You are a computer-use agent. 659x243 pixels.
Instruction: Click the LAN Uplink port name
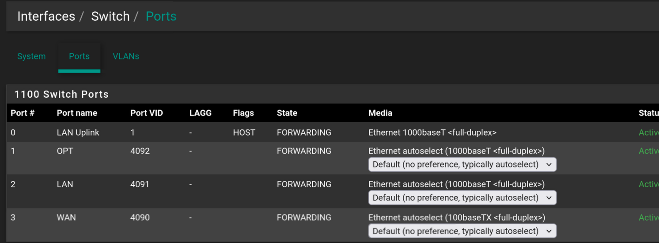[x=78, y=133]
